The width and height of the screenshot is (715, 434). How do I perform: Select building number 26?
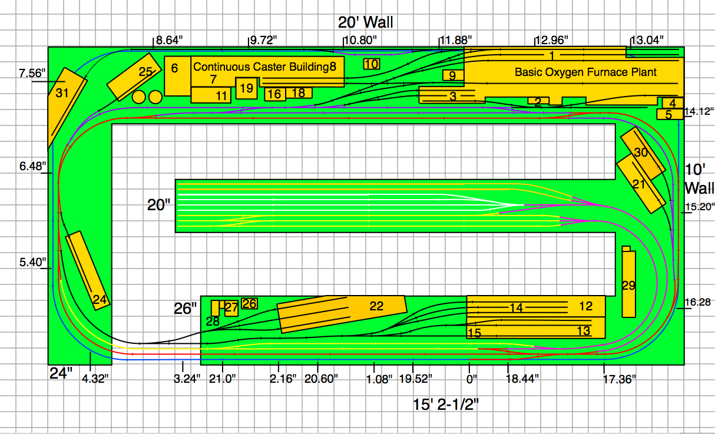coord(250,304)
